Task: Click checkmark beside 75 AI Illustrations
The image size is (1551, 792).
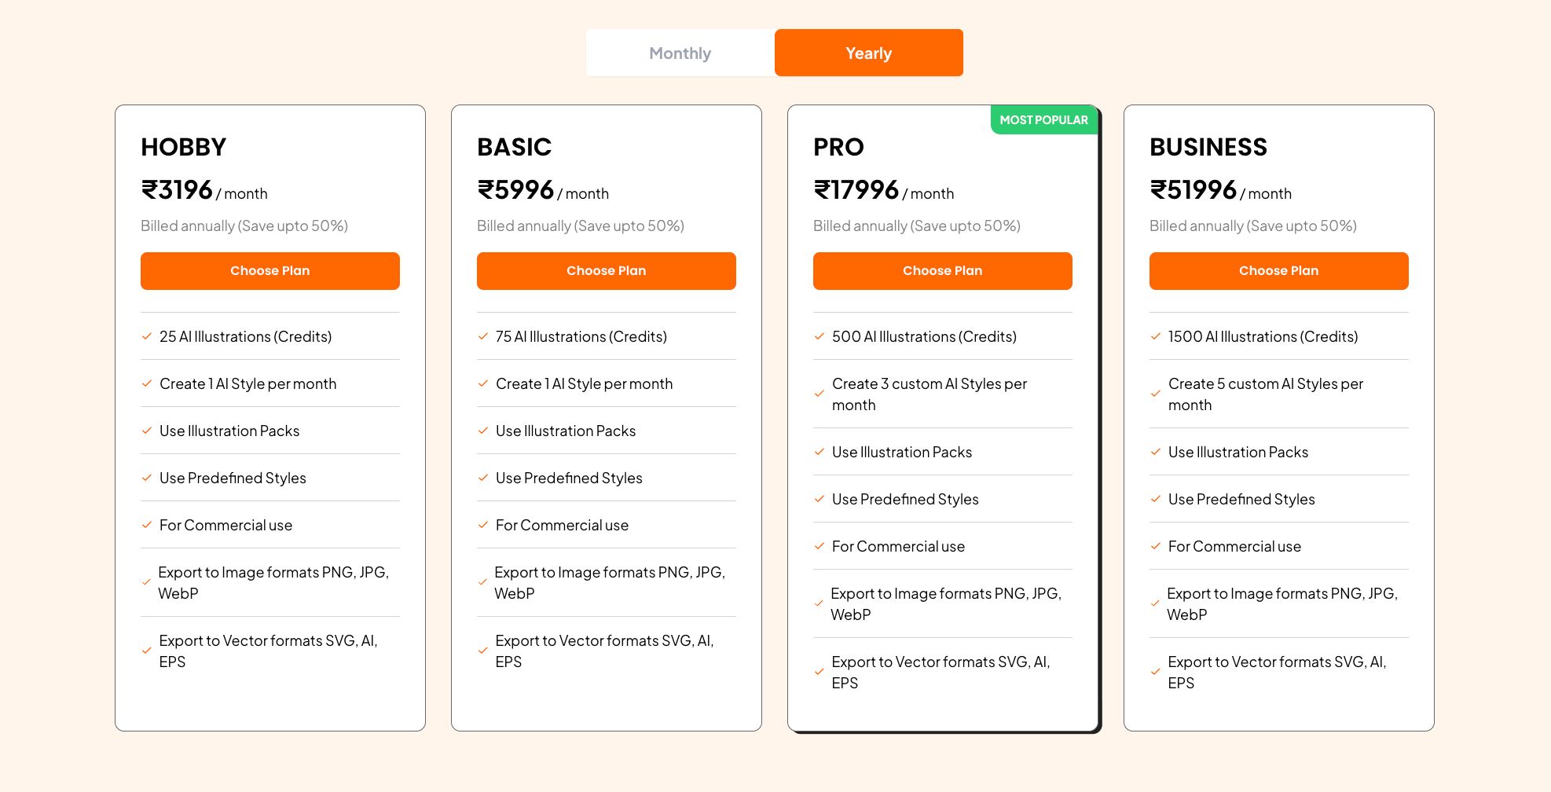Action: pyautogui.click(x=483, y=336)
